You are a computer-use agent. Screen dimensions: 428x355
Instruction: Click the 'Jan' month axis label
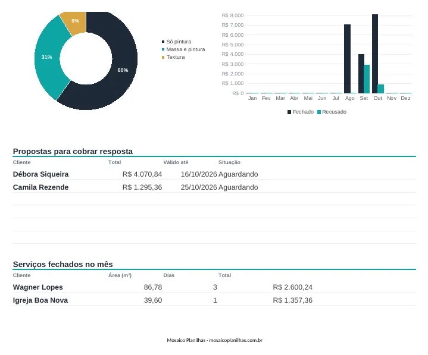252,98
